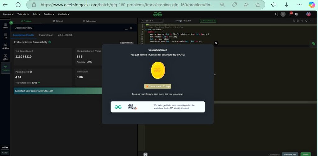Open the chat bubble at the editor edge
The width and height of the screenshot is (318, 156).
(313, 44)
